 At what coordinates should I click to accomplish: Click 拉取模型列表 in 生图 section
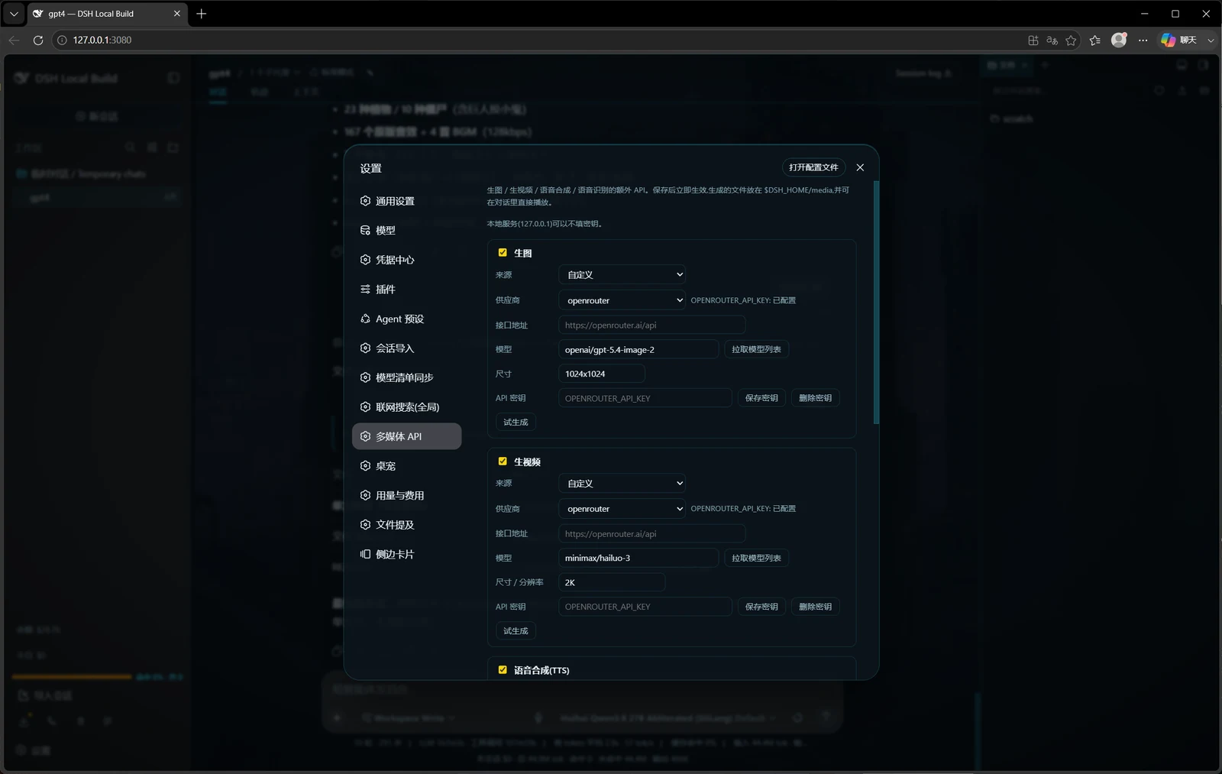[756, 349]
